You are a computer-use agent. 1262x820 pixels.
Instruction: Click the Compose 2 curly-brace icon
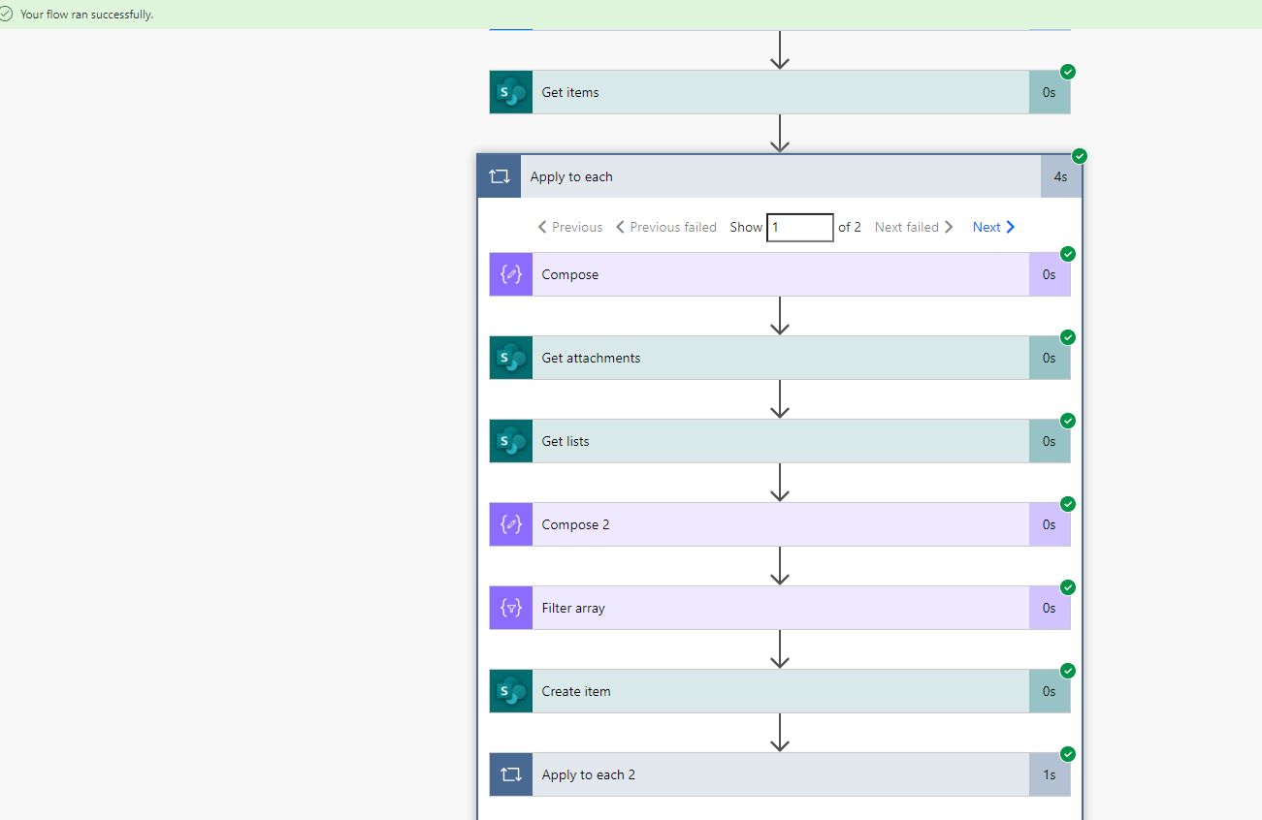point(511,524)
